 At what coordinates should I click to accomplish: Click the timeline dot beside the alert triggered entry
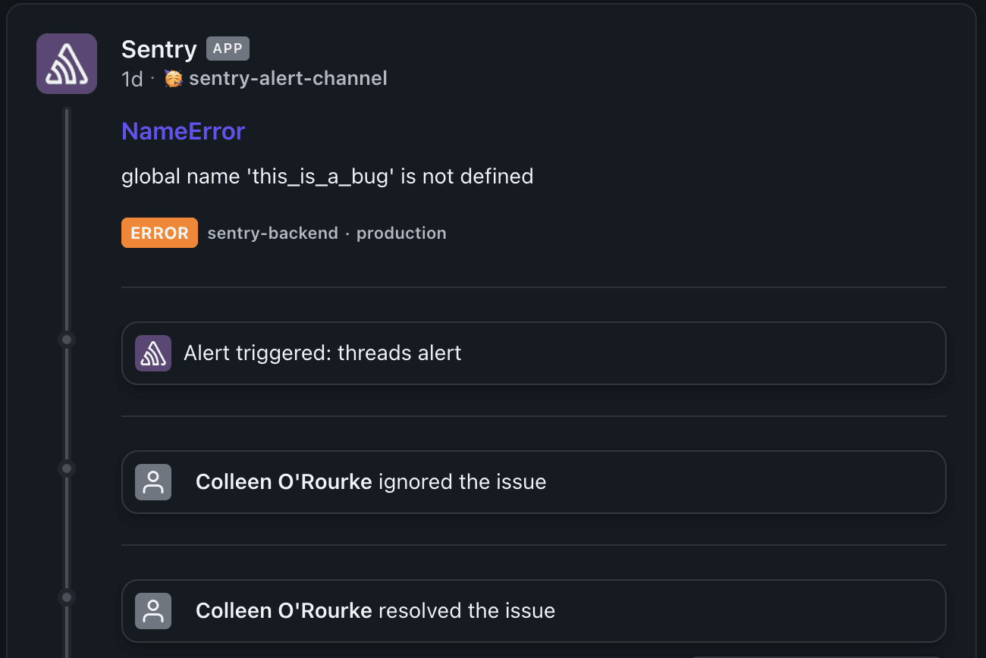tap(67, 340)
